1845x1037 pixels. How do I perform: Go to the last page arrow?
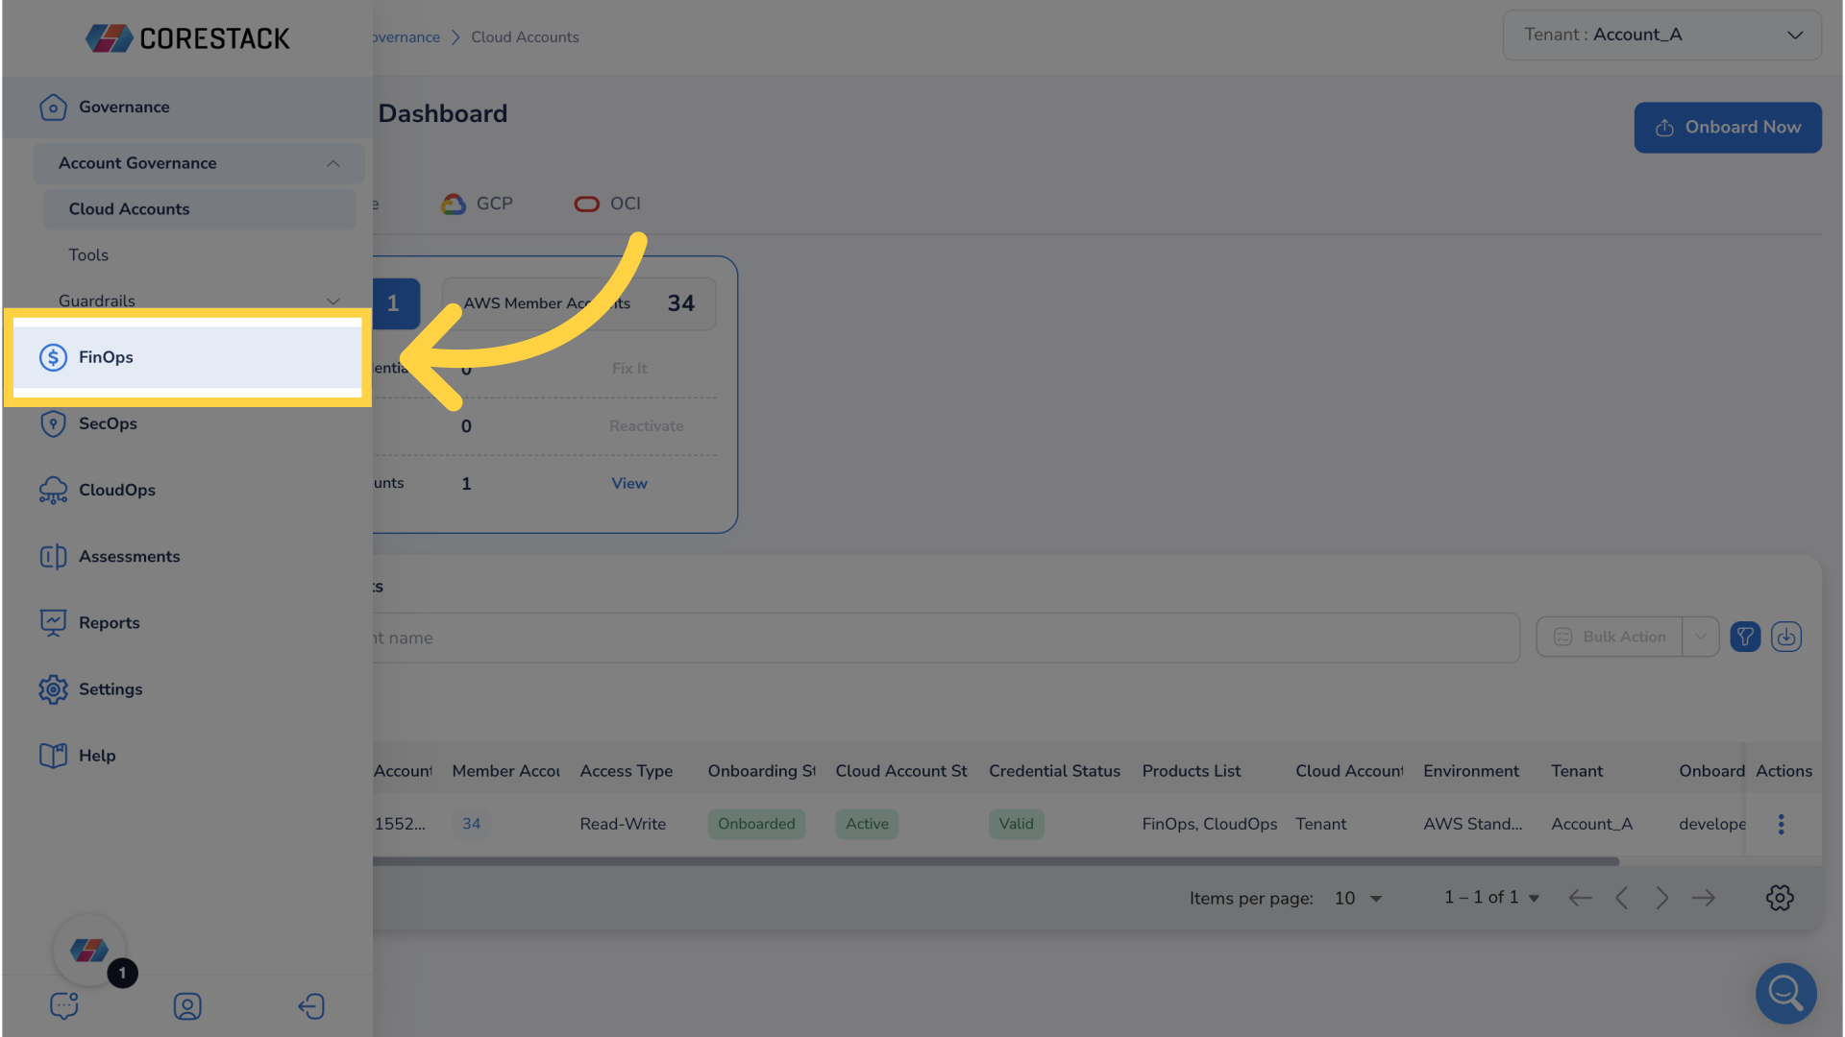click(1704, 898)
